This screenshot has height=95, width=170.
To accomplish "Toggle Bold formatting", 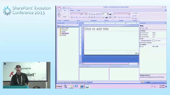I will (72, 17).
